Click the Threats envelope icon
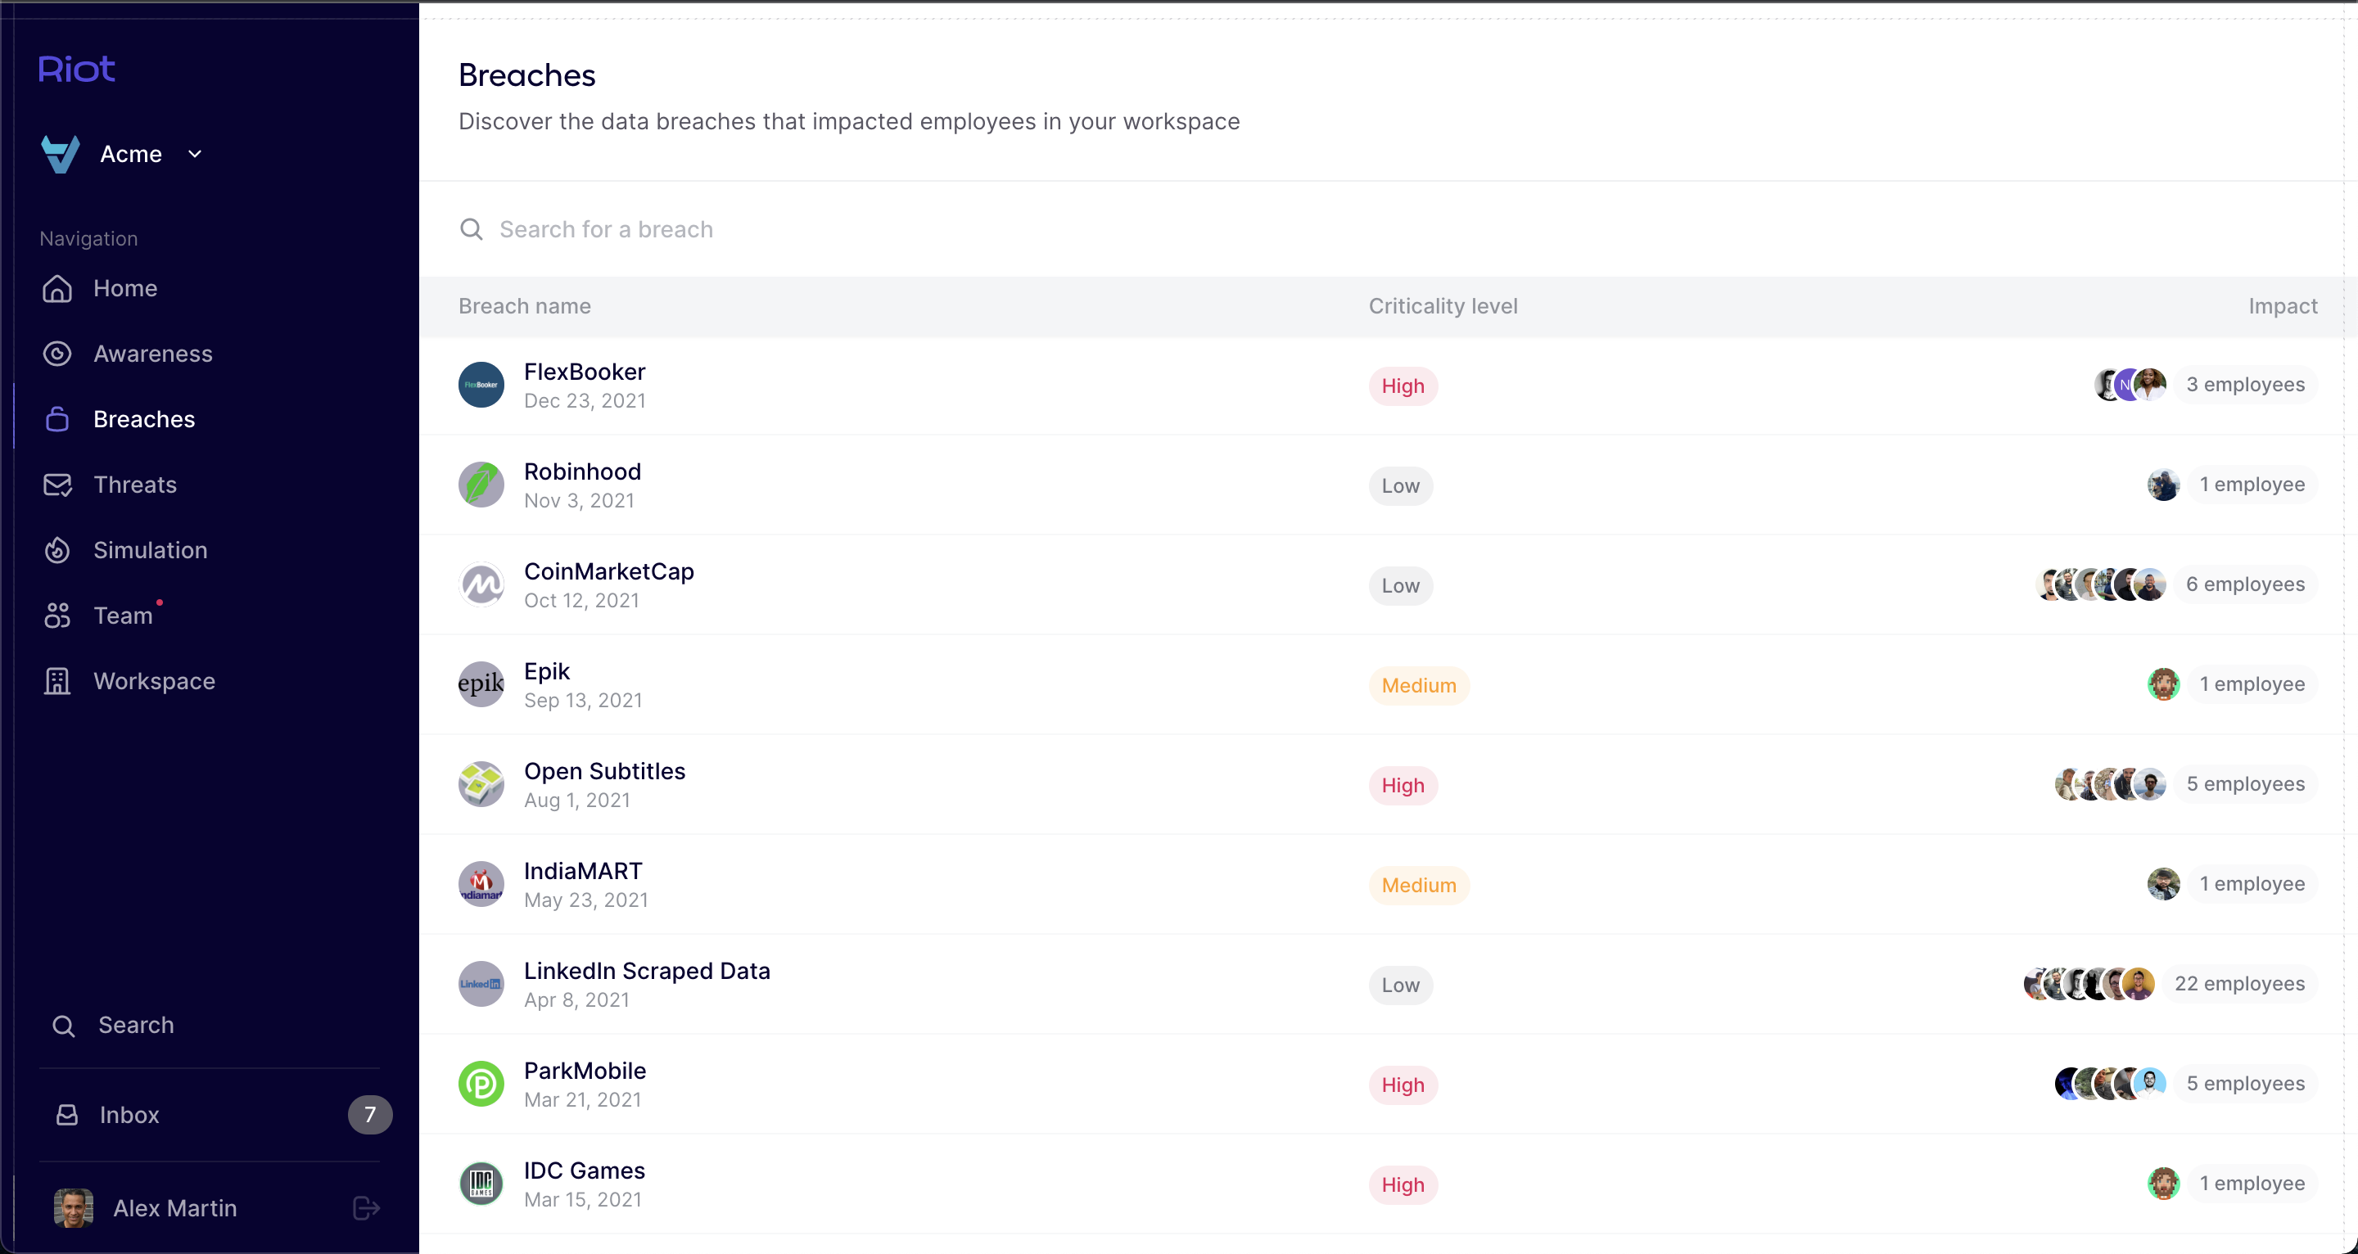This screenshot has height=1254, width=2358. tap(56, 485)
